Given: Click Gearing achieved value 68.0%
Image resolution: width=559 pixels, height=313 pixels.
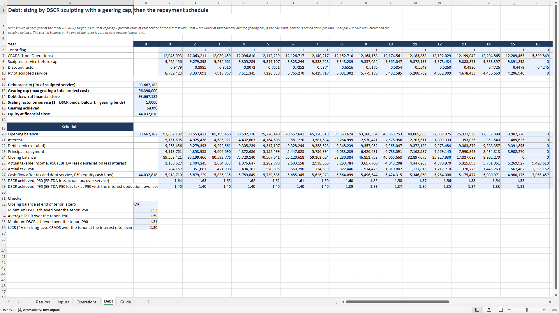Looking at the screenshot, I should (146, 108).
